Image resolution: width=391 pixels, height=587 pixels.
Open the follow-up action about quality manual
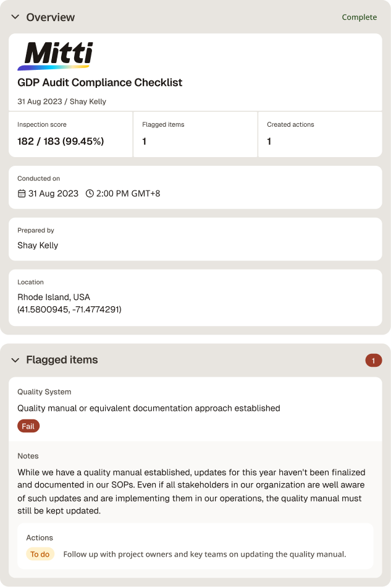204,554
